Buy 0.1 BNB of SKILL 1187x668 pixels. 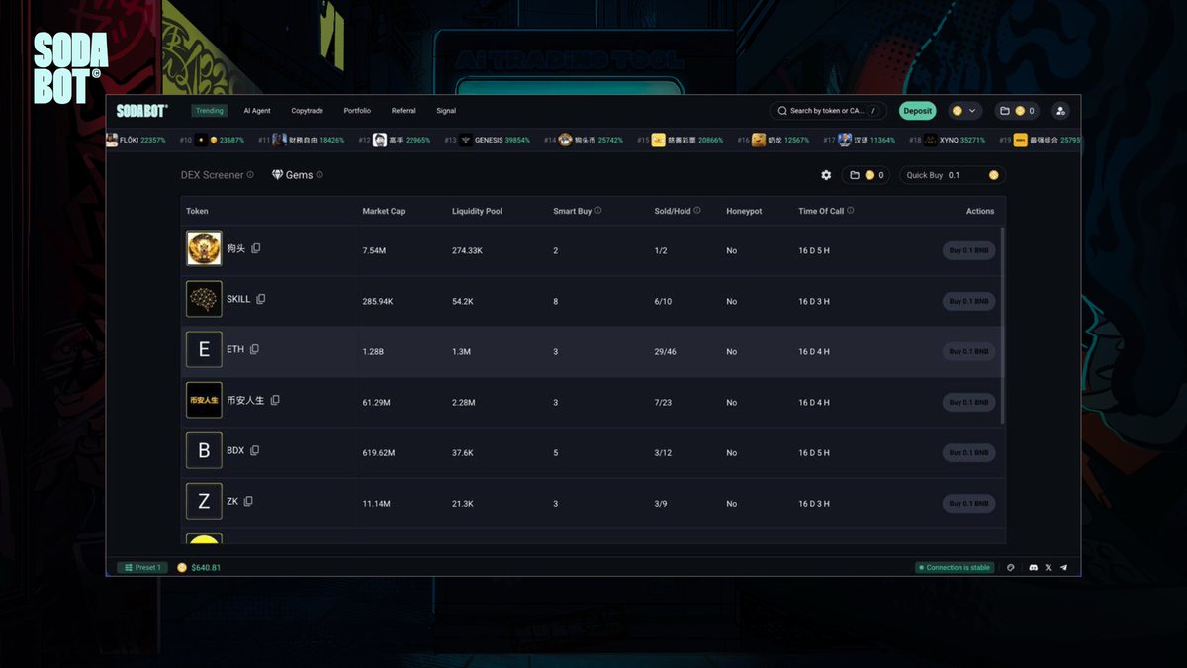[968, 301]
